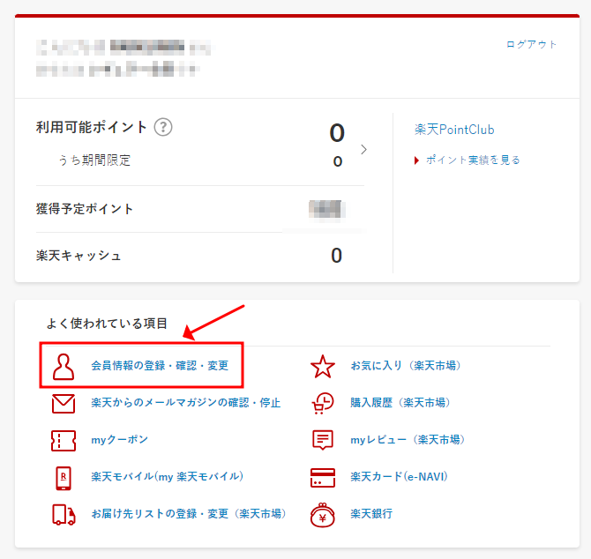Screen dimensions: 591x559
Task: Click the 楽天キャッシュ balance value 0
Action: 337,256
